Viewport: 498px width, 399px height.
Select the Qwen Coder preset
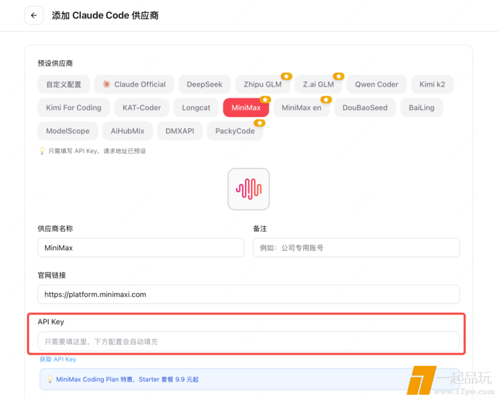(x=376, y=85)
